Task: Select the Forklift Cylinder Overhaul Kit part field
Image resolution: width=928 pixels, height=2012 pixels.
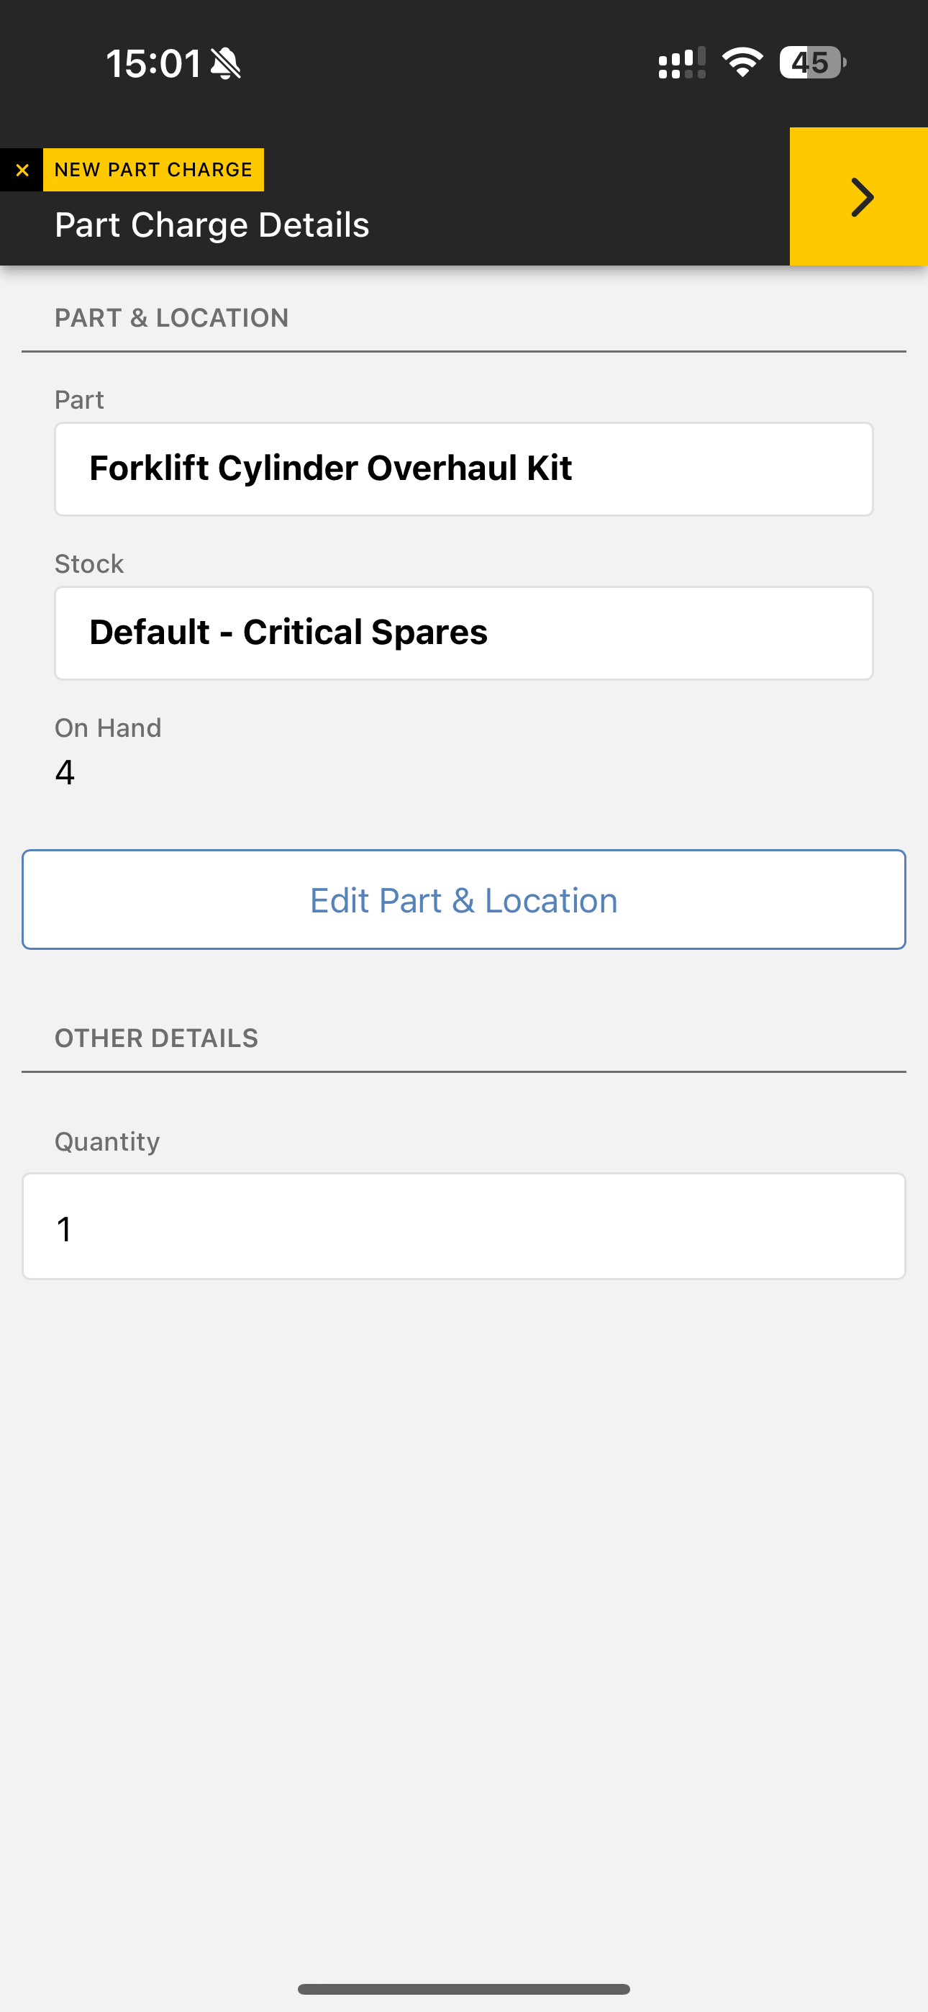Action: [x=464, y=468]
